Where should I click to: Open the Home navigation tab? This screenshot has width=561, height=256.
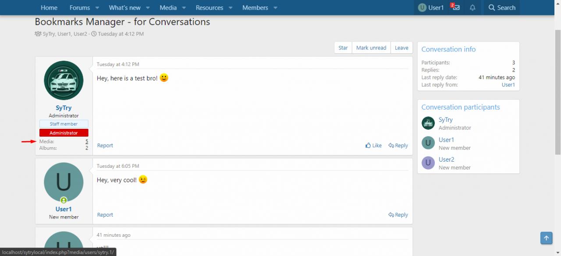click(x=49, y=8)
